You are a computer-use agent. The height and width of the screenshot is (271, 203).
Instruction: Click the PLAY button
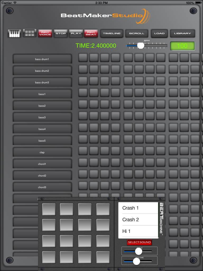[76, 33]
